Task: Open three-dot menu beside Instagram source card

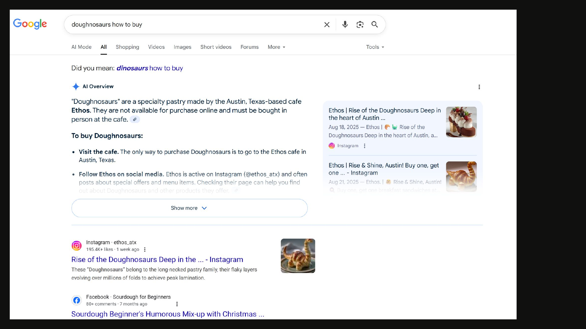Action: (x=364, y=146)
